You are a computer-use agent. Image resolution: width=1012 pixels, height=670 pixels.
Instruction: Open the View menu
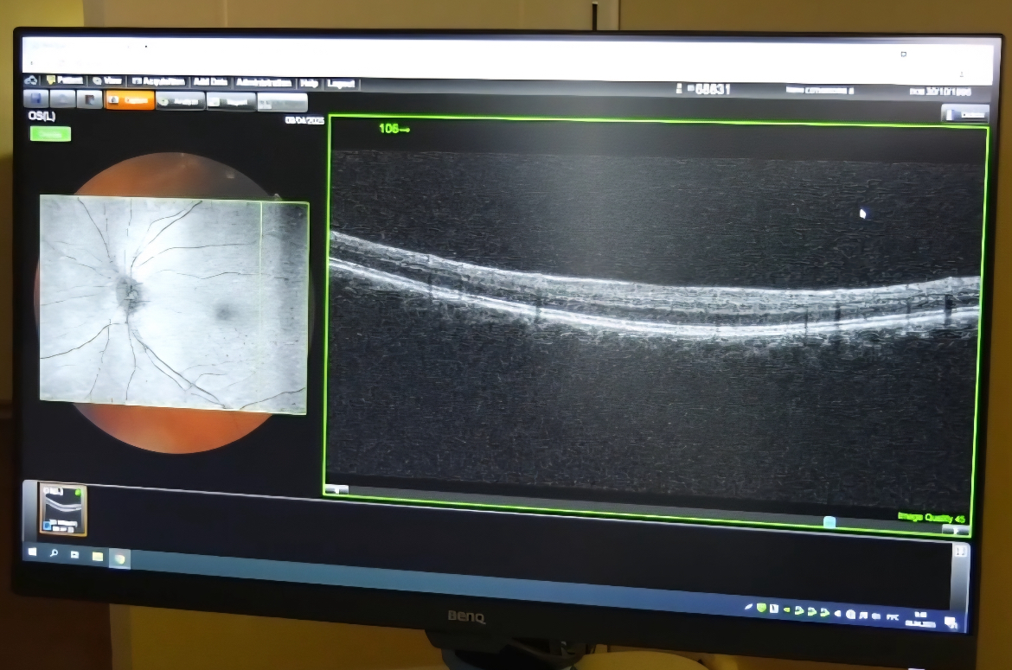coord(106,80)
